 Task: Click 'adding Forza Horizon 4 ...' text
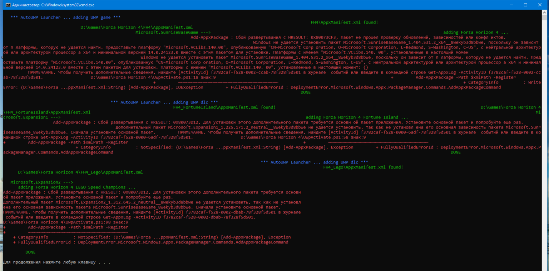point(475,32)
